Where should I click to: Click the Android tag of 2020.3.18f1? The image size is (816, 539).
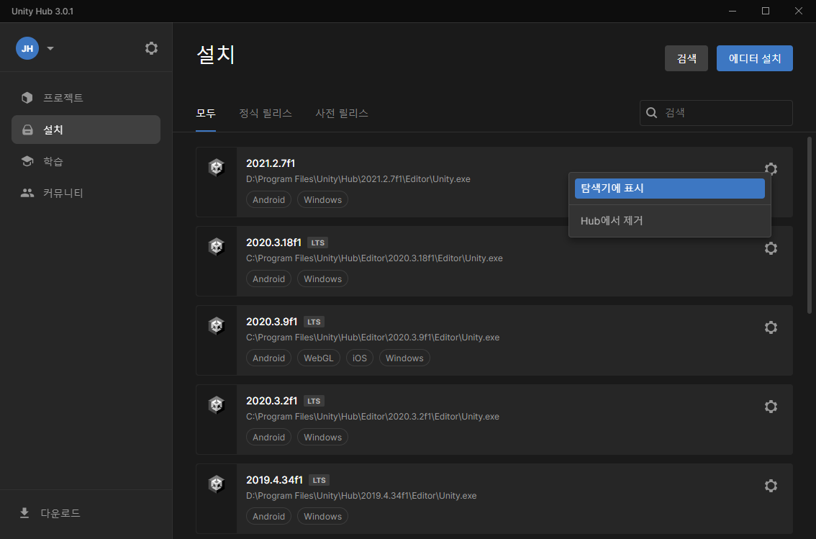268,279
